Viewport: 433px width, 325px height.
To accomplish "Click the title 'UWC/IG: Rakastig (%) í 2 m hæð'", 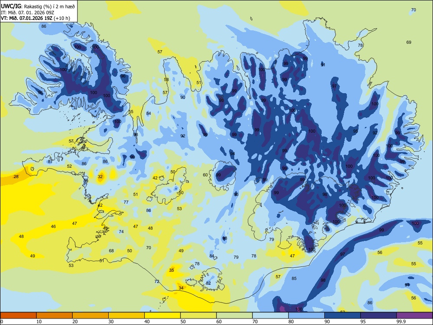I will click(38, 6).
